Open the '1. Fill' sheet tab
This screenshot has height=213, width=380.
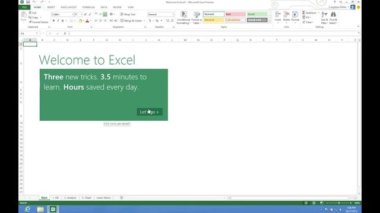point(55,198)
